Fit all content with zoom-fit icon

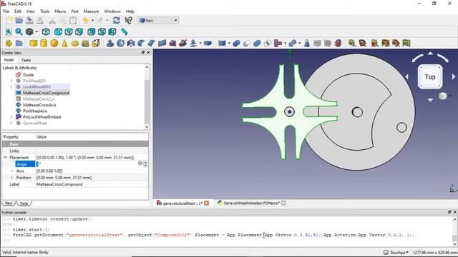click(x=9, y=31)
